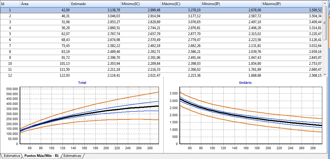Click Máximo(IP) value 3.314,81
The image size is (330, 159).
(315, 28)
